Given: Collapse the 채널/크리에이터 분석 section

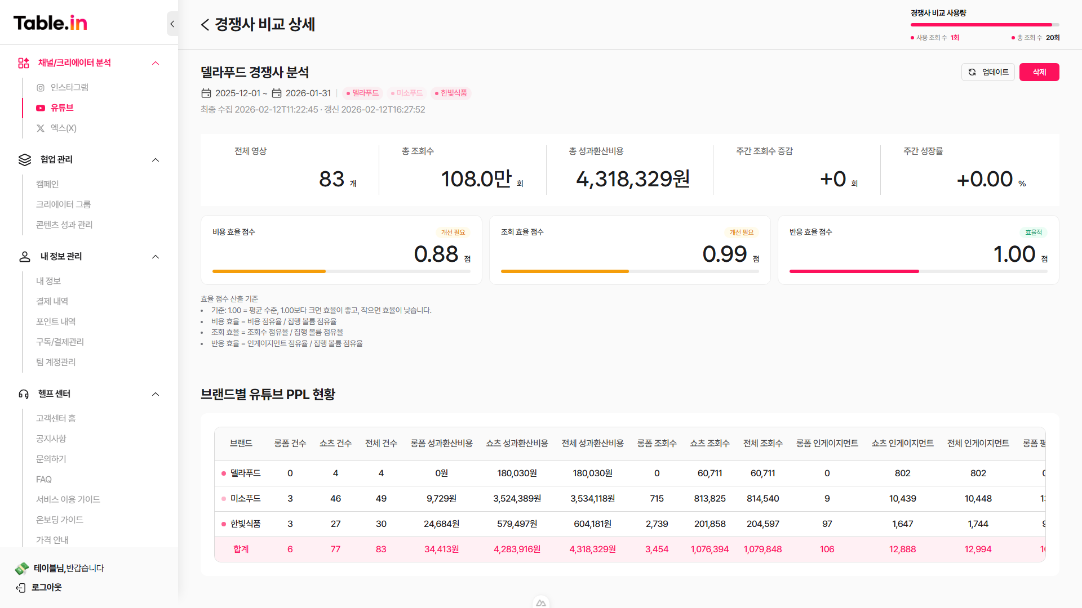Looking at the screenshot, I should [156, 63].
